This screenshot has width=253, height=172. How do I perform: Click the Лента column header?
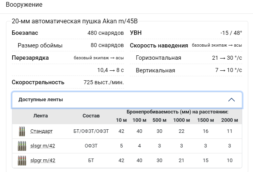point(41,116)
